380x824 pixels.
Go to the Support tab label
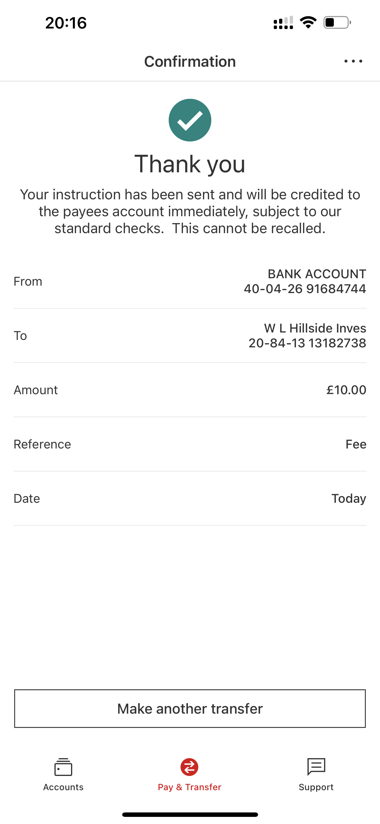(316, 787)
